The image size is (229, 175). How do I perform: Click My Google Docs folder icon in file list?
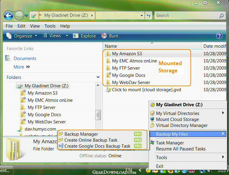[108, 75]
